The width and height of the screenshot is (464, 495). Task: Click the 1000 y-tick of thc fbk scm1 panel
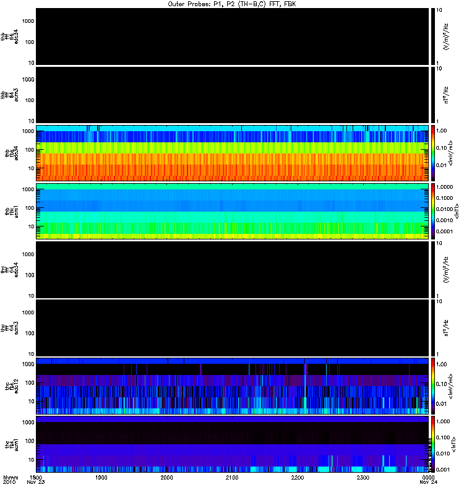coord(28,423)
